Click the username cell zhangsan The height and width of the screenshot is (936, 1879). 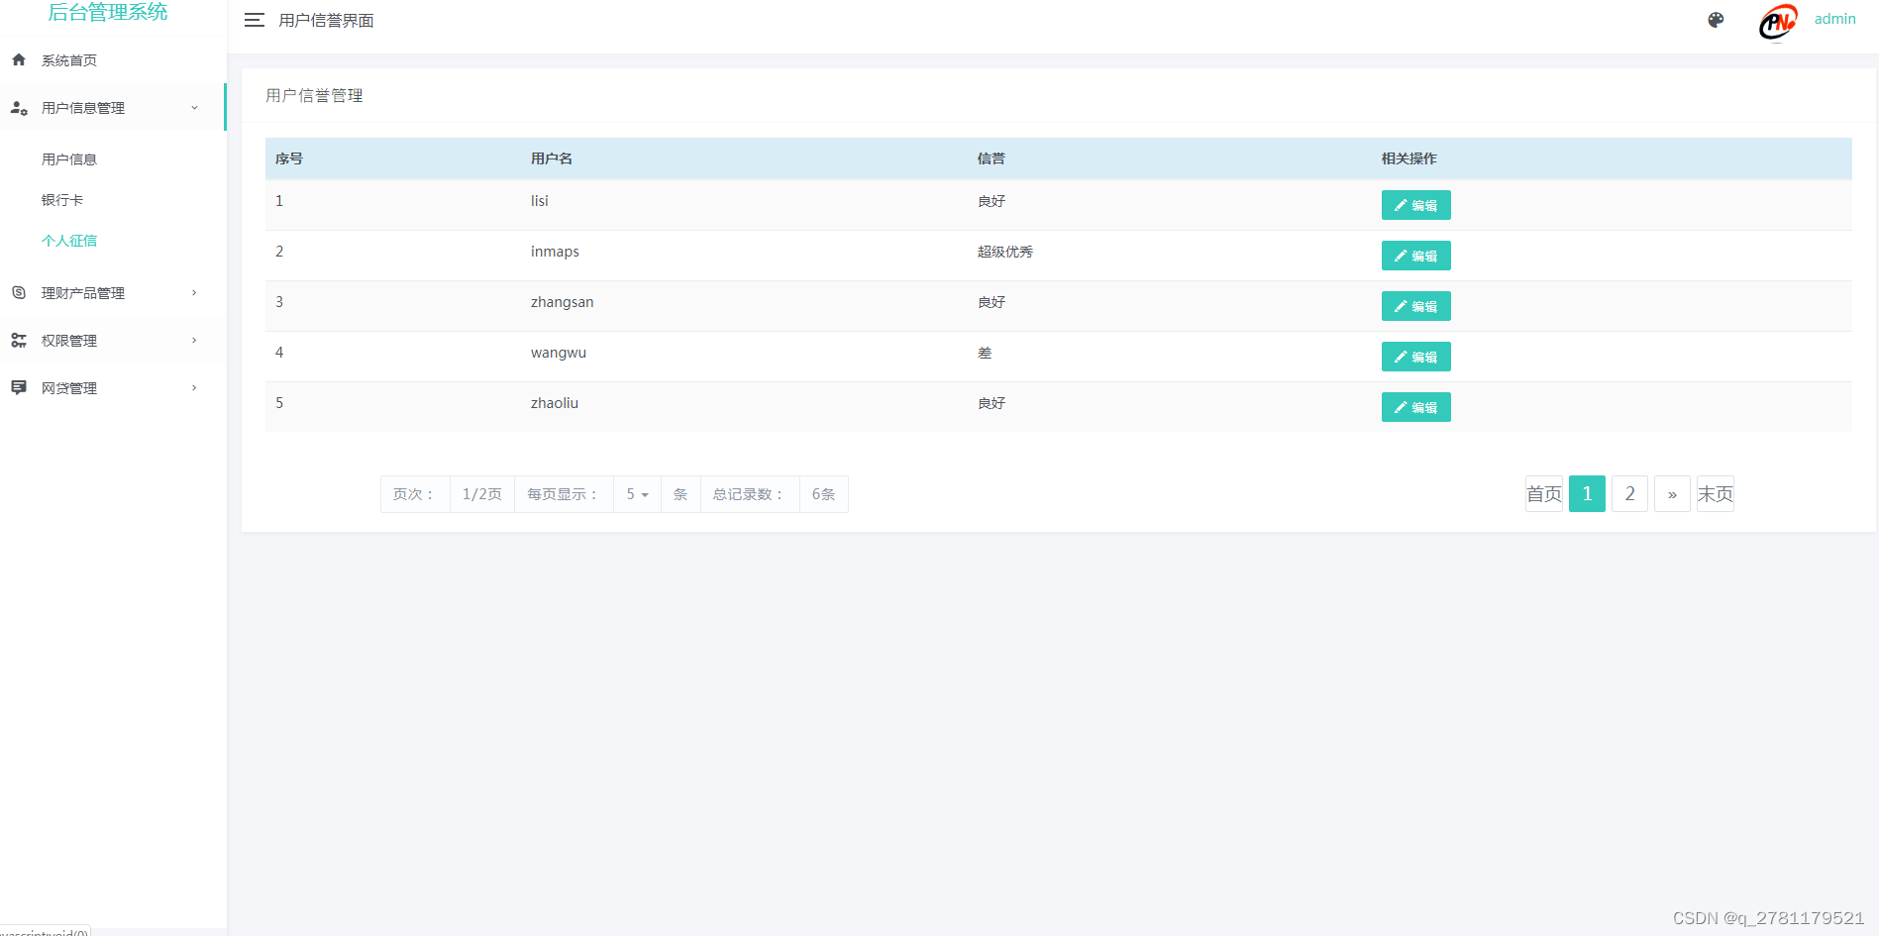(563, 302)
